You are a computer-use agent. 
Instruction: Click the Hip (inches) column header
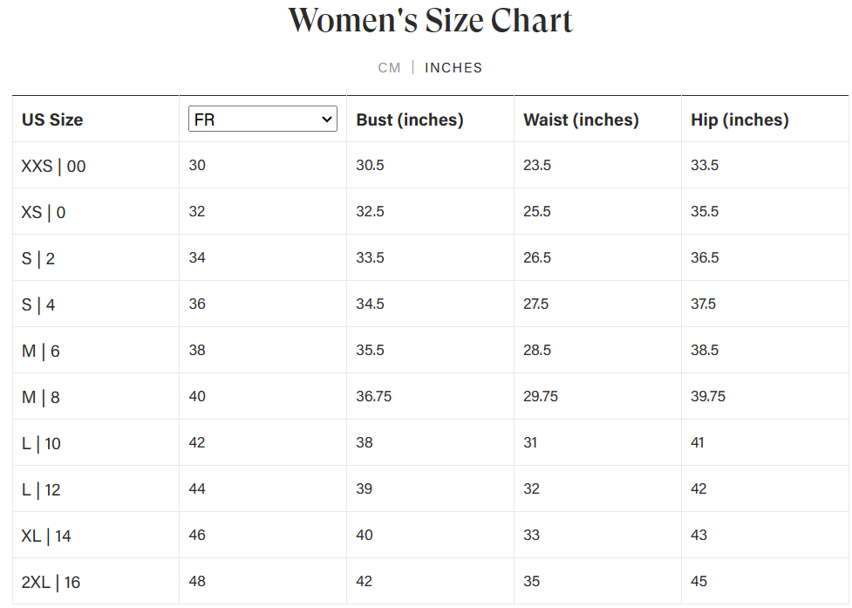740,120
